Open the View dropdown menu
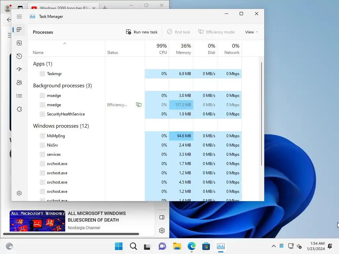 pyautogui.click(x=252, y=32)
